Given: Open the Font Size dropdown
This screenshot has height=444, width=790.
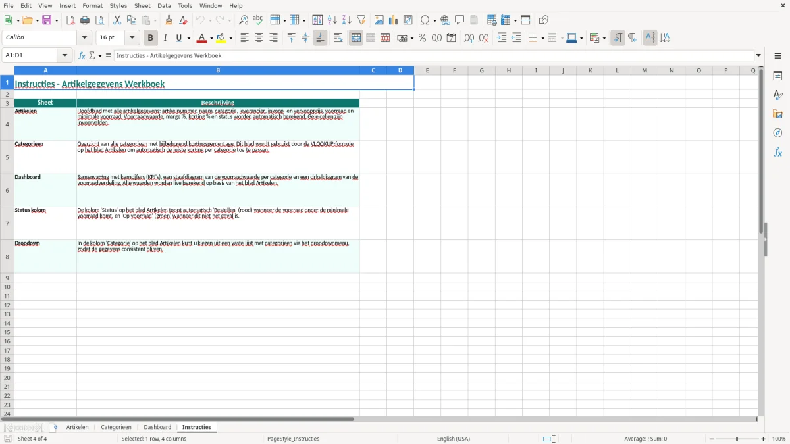Looking at the screenshot, I should [132, 38].
